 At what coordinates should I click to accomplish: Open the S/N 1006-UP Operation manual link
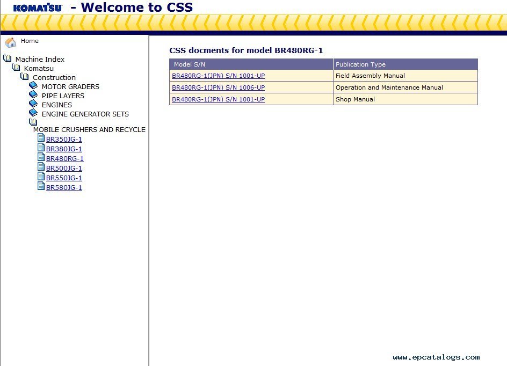[218, 87]
